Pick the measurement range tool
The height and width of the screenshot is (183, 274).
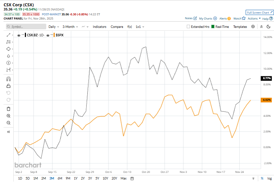[x=8, y=70]
